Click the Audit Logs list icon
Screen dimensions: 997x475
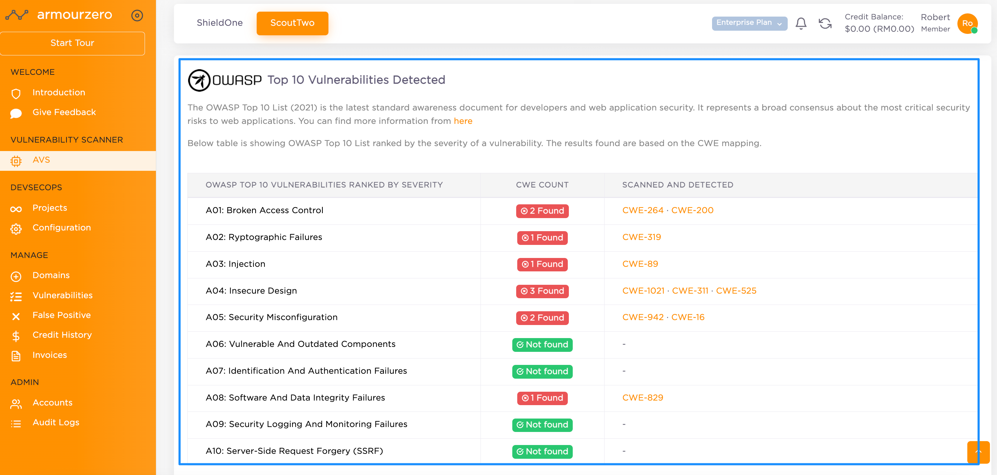[x=16, y=423]
